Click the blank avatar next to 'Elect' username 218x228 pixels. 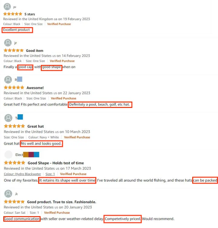point(8,155)
